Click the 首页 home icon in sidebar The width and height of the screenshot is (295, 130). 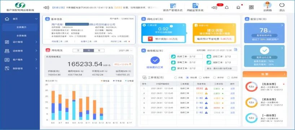point(7,19)
